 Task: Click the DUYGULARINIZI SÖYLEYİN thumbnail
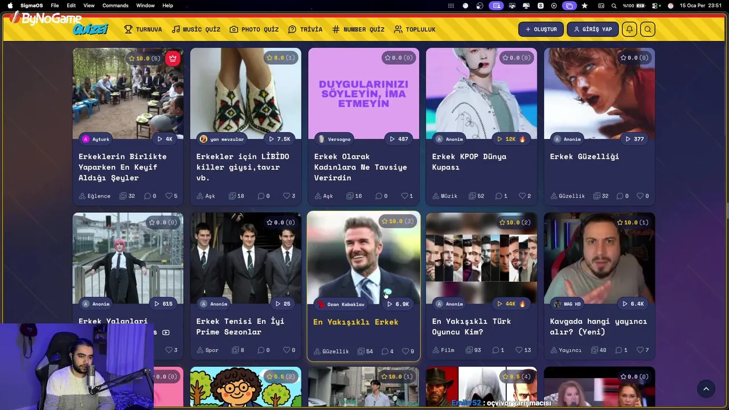point(363,93)
